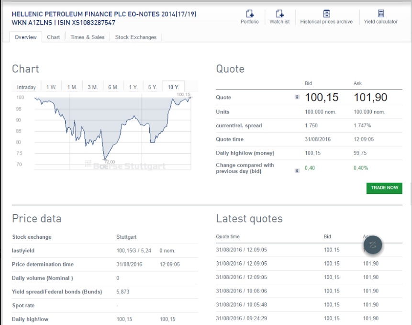This screenshot has width=412, height=325.
Task: Open the Historical prices archive icon
Action: coord(326,14)
